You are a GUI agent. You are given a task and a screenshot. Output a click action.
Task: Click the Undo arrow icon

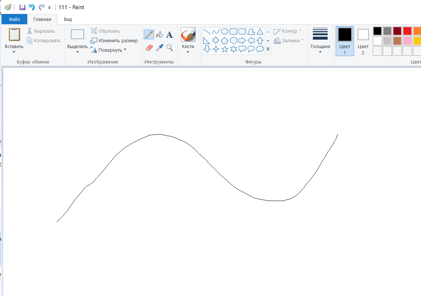point(32,7)
